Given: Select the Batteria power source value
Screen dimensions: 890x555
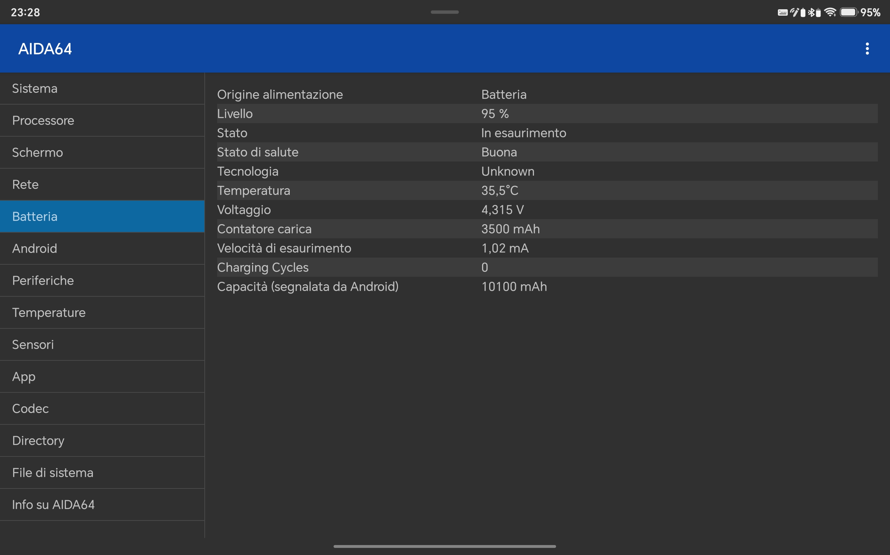Looking at the screenshot, I should pos(504,95).
